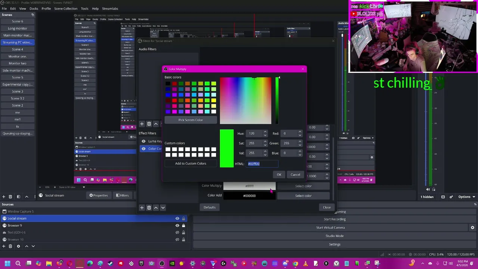478x269 pixels.
Task: Move selected scene up in Scenes toolbar
Action: point(27,197)
